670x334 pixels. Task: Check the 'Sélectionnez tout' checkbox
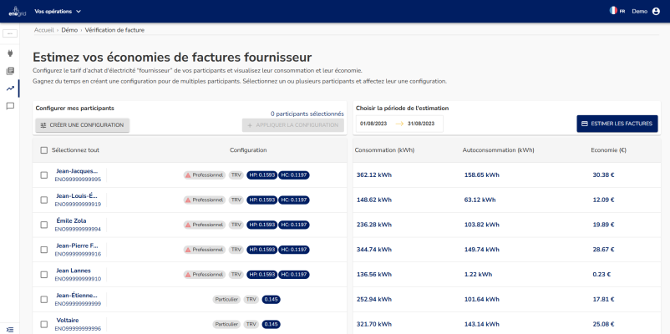[x=44, y=150]
